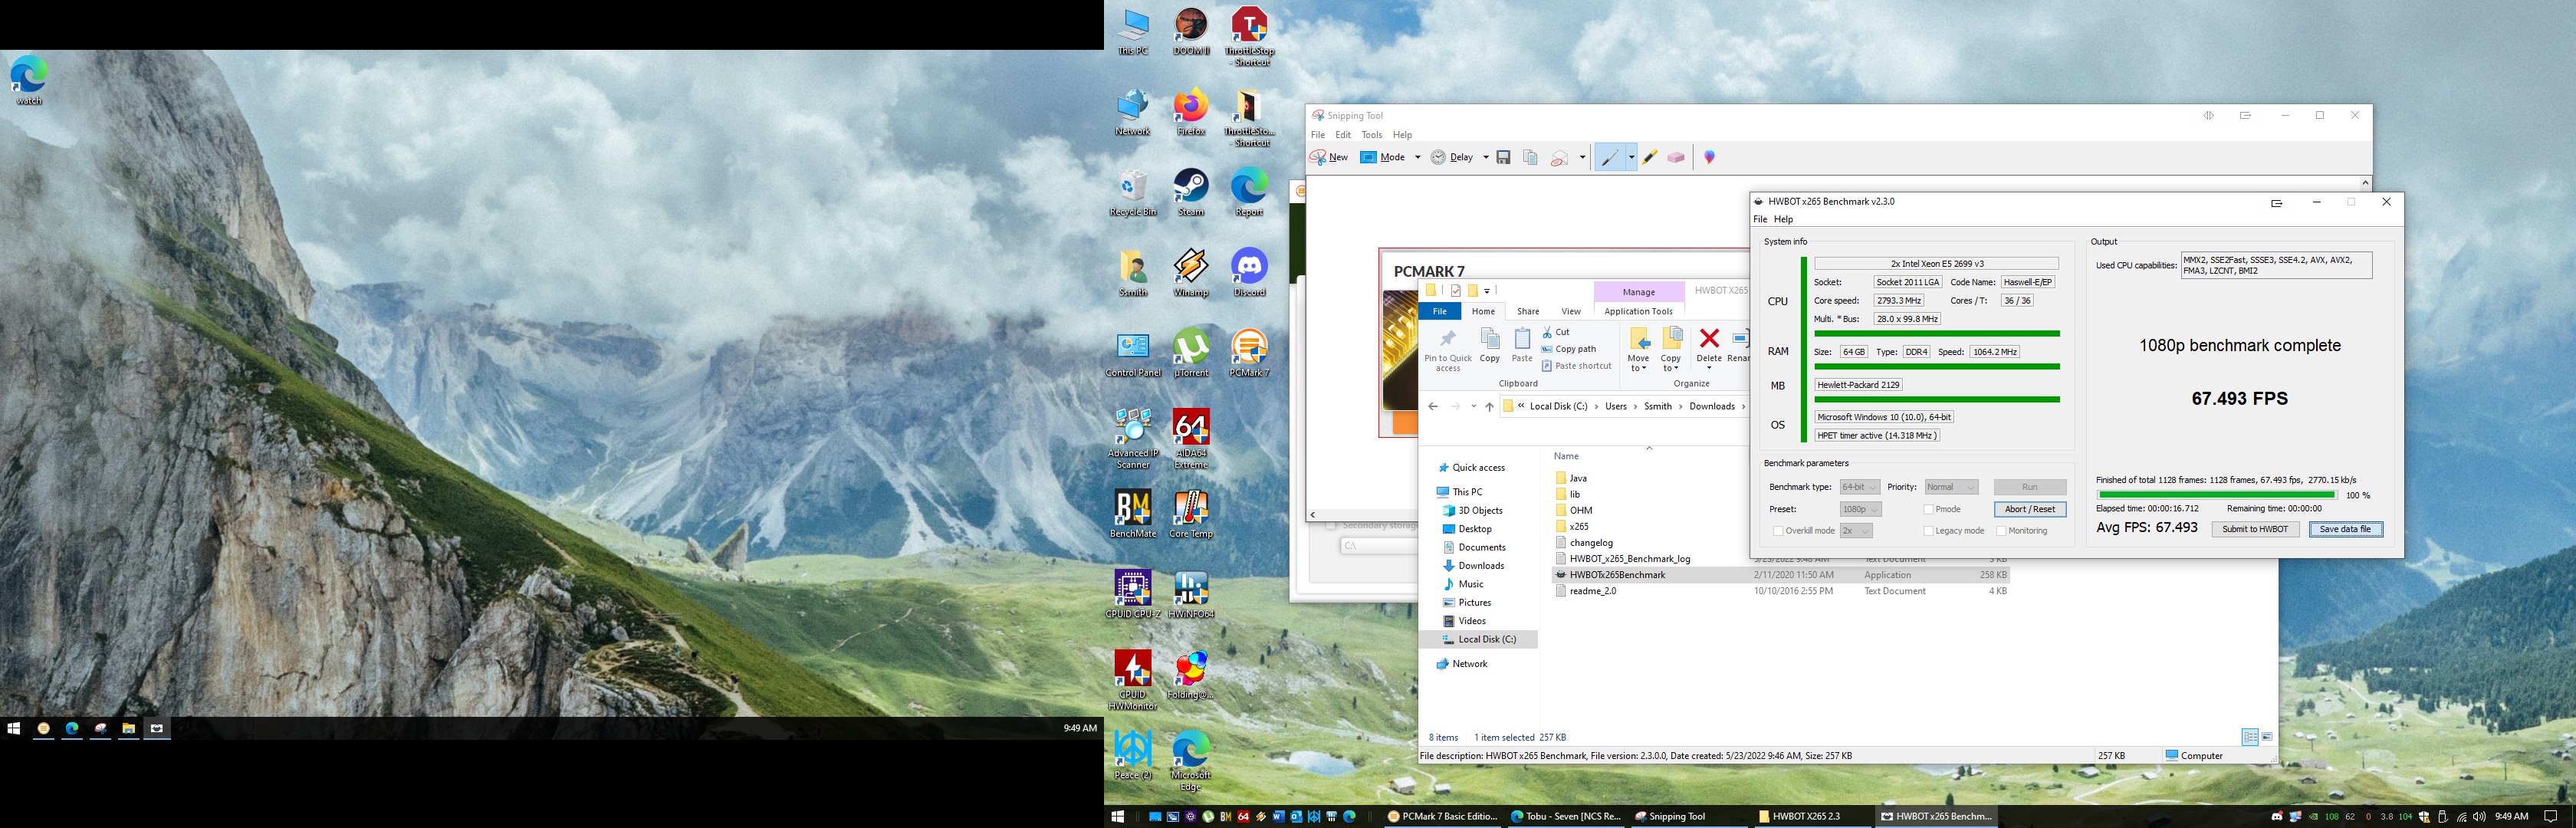This screenshot has height=828, width=2576.
Task: Click the PCMark 7 Basic Edition taskbar button
Action: point(1442,816)
